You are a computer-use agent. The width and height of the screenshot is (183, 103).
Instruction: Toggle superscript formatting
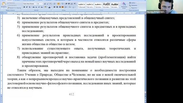[39, 7]
